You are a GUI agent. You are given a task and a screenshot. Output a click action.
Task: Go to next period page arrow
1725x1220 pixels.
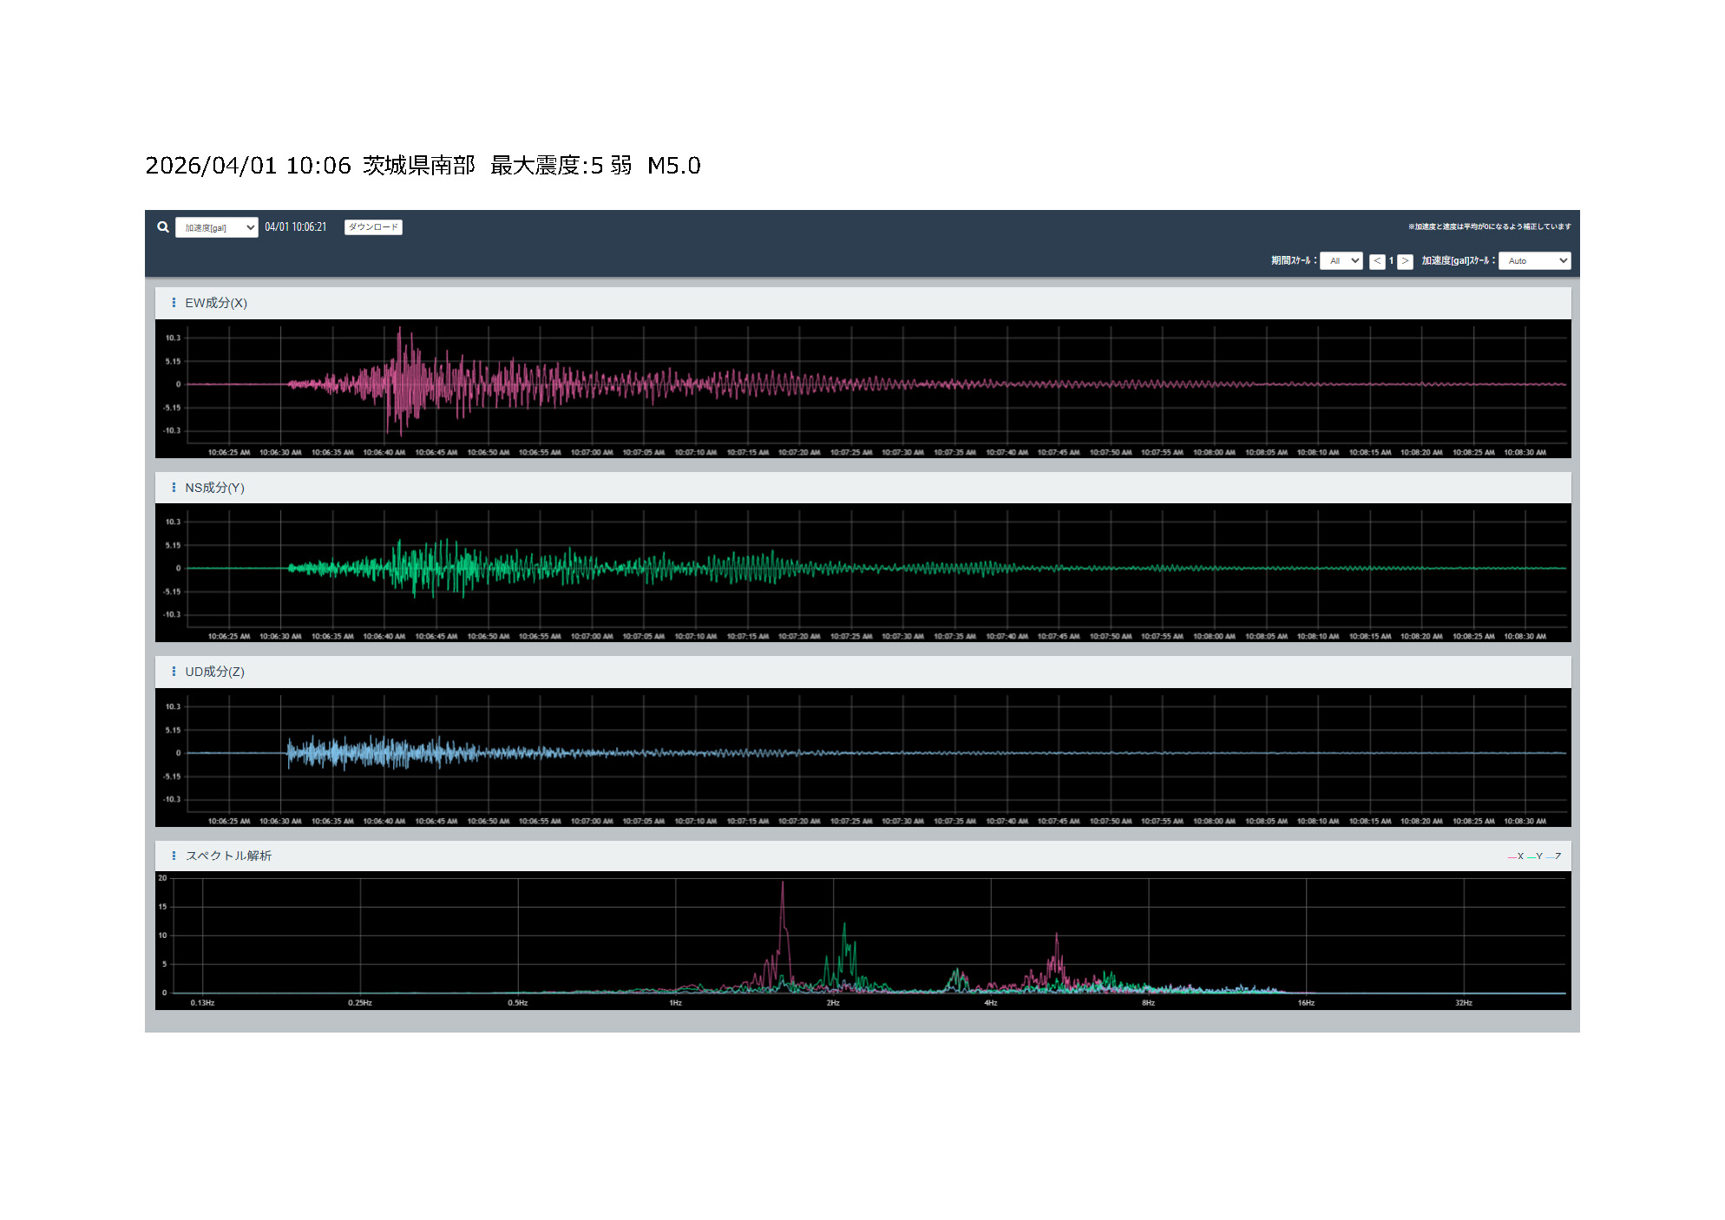pos(1405,260)
